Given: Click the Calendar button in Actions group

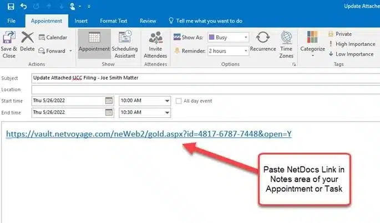Looking at the screenshot, I should point(53,38).
